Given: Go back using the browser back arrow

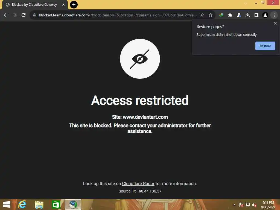Looking at the screenshot, I should pos(6,15).
